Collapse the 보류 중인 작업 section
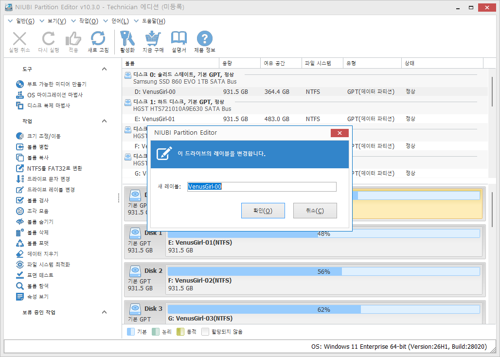500x357 pixels. tap(104, 312)
